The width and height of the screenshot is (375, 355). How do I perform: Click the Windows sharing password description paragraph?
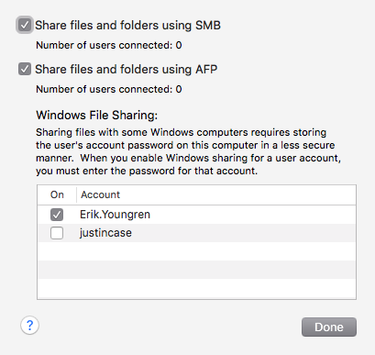tap(188, 151)
